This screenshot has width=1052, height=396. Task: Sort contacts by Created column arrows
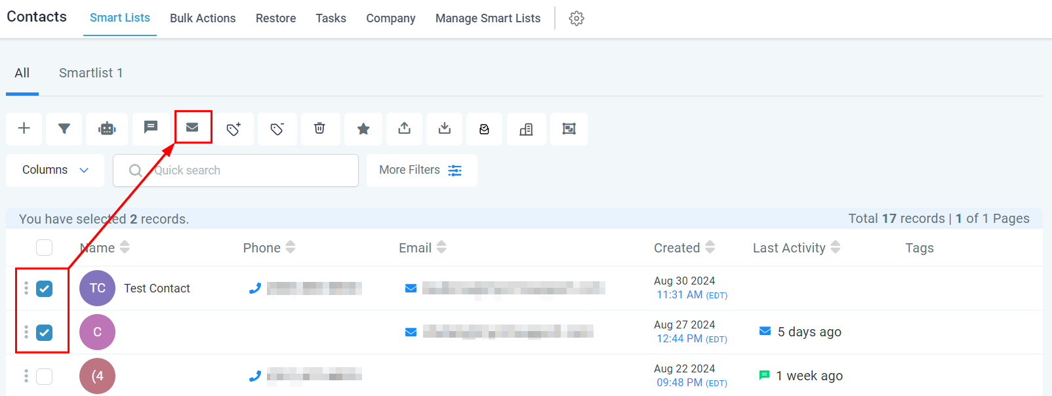(x=710, y=248)
